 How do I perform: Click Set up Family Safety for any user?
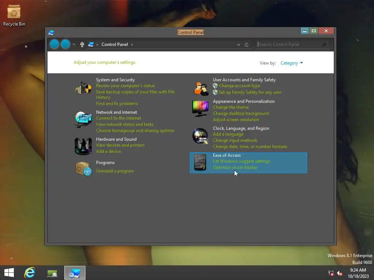250,92
